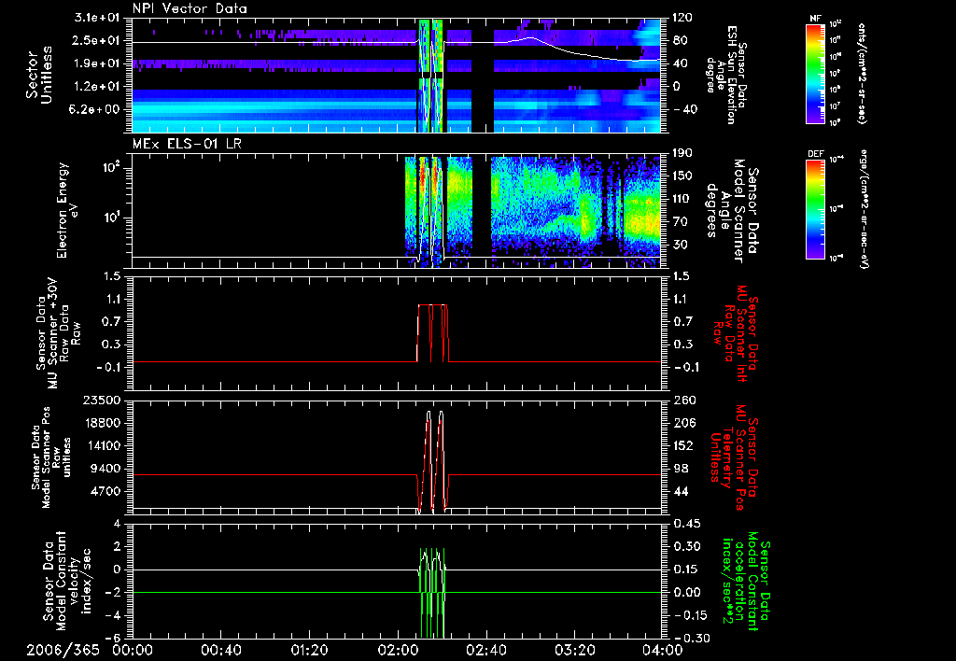Select the "NPI Vector Data" panel title
This screenshot has width=956, height=661.
tap(190, 8)
